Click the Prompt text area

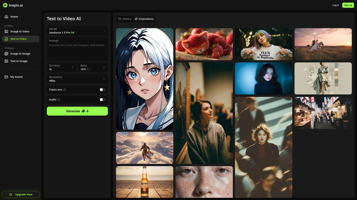[x=77, y=49]
